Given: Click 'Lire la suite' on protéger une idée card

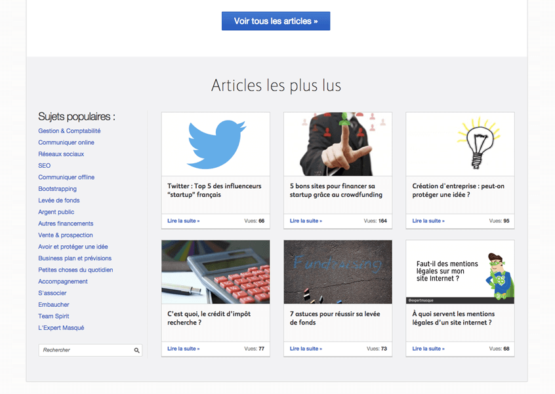Looking at the screenshot, I should point(428,221).
